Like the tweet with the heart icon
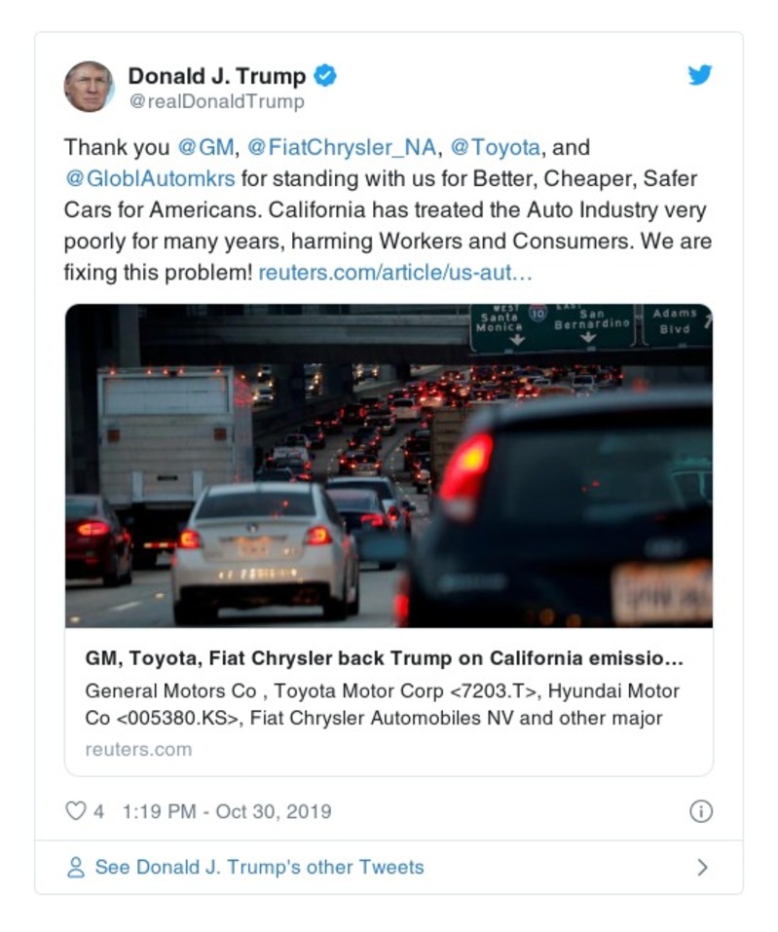 (75, 811)
